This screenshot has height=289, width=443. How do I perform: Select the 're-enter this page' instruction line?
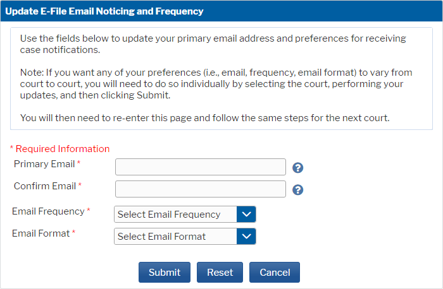click(x=205, y=118)
